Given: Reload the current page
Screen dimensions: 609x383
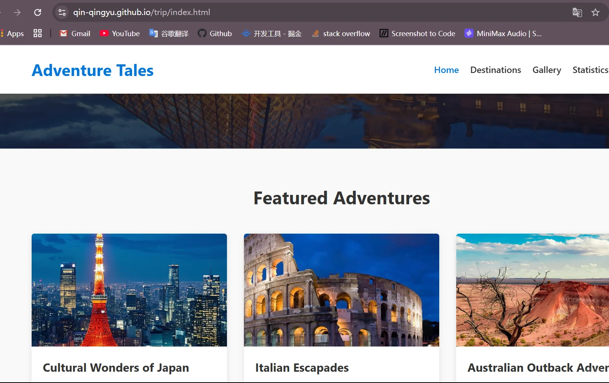Looking at the screenshot, I should click(x=38, y=12).
